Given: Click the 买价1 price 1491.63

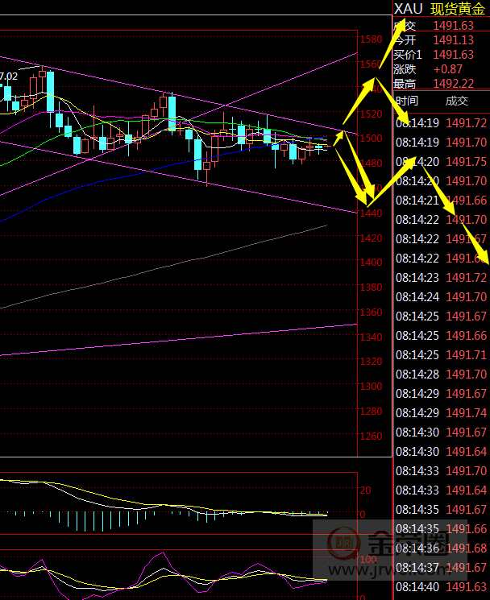Looking at the screenshot, I should pos(453,55).
